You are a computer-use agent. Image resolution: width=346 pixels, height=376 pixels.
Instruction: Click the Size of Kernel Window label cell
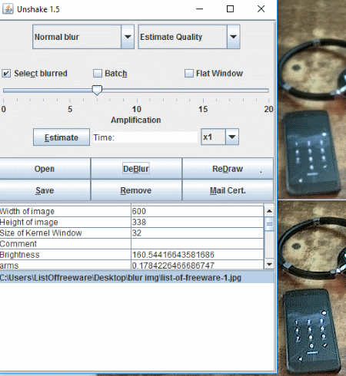[x=65, y=233]
